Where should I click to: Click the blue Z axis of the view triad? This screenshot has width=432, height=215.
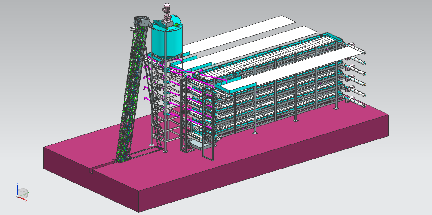(x=17, y=191)
